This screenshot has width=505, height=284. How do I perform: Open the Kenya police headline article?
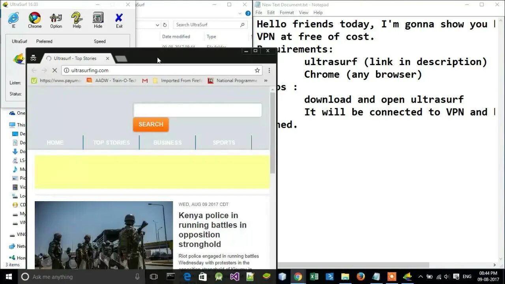212,230
